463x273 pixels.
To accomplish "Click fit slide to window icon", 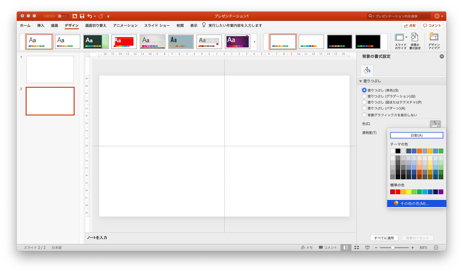I will coord(436,247).
